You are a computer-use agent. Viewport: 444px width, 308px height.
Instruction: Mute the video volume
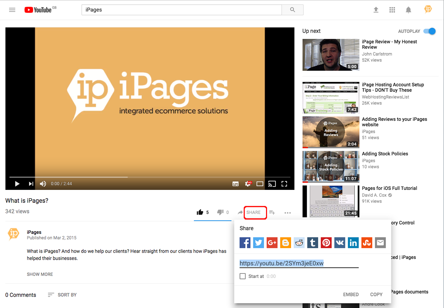(43, 184)
